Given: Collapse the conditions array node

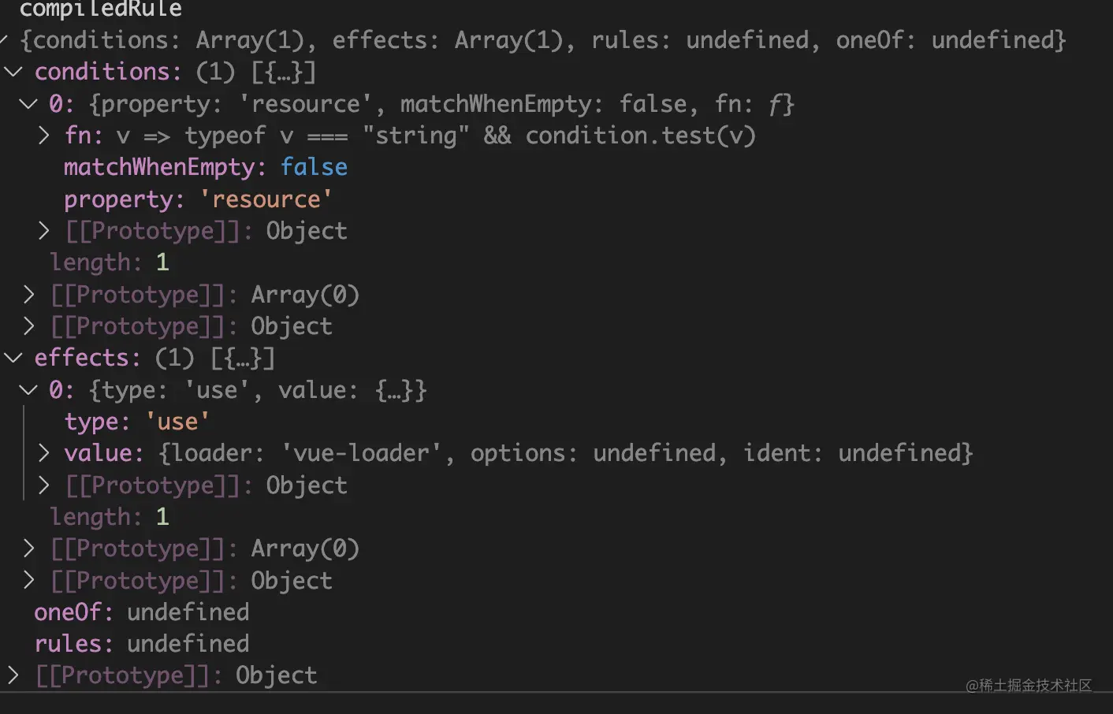Looking at the screenshot, I should [x=13, y=72].
